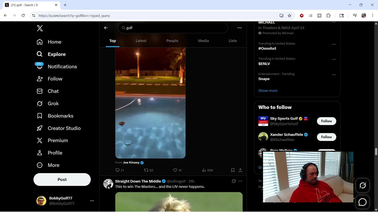Screen dimensions: 378x212
Task: Follow Xander Schauffele
Action: click(x=327, y=137)
